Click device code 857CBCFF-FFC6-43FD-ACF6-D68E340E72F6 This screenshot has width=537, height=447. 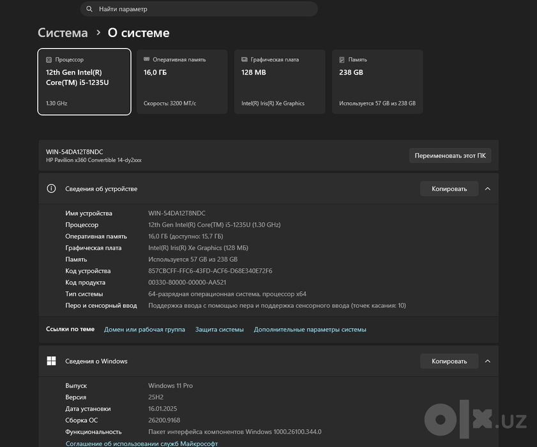coord(210,271)
